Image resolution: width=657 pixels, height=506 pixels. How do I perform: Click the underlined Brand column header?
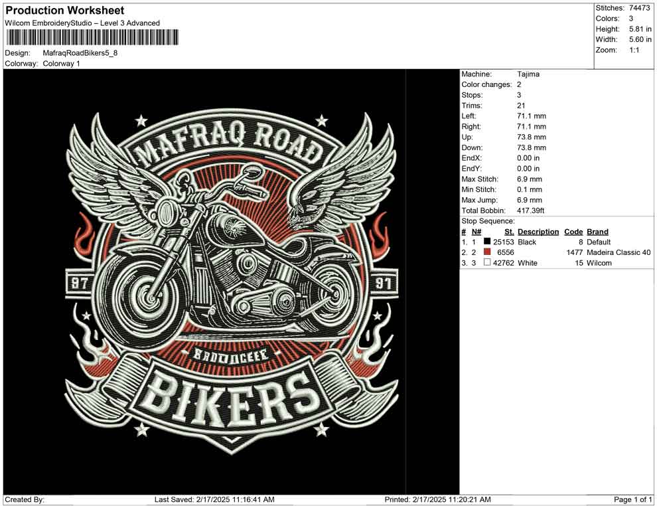(597, 232)
